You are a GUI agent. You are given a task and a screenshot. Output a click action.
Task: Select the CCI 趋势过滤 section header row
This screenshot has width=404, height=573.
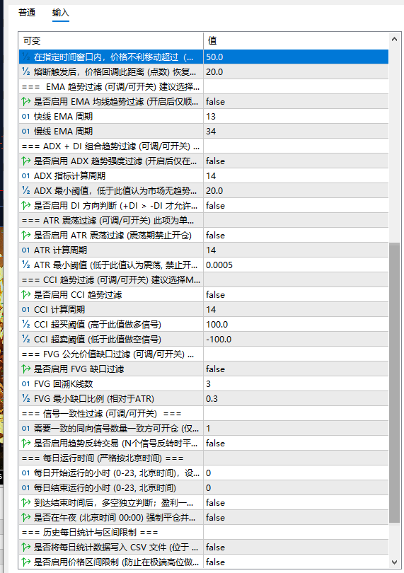(204, 279)
